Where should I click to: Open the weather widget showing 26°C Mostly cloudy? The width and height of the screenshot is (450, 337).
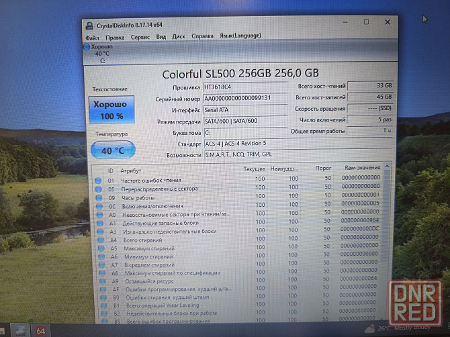tap(398, 328)
